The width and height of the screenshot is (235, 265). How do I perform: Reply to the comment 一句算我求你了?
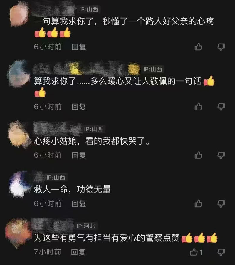coord(79,47)
